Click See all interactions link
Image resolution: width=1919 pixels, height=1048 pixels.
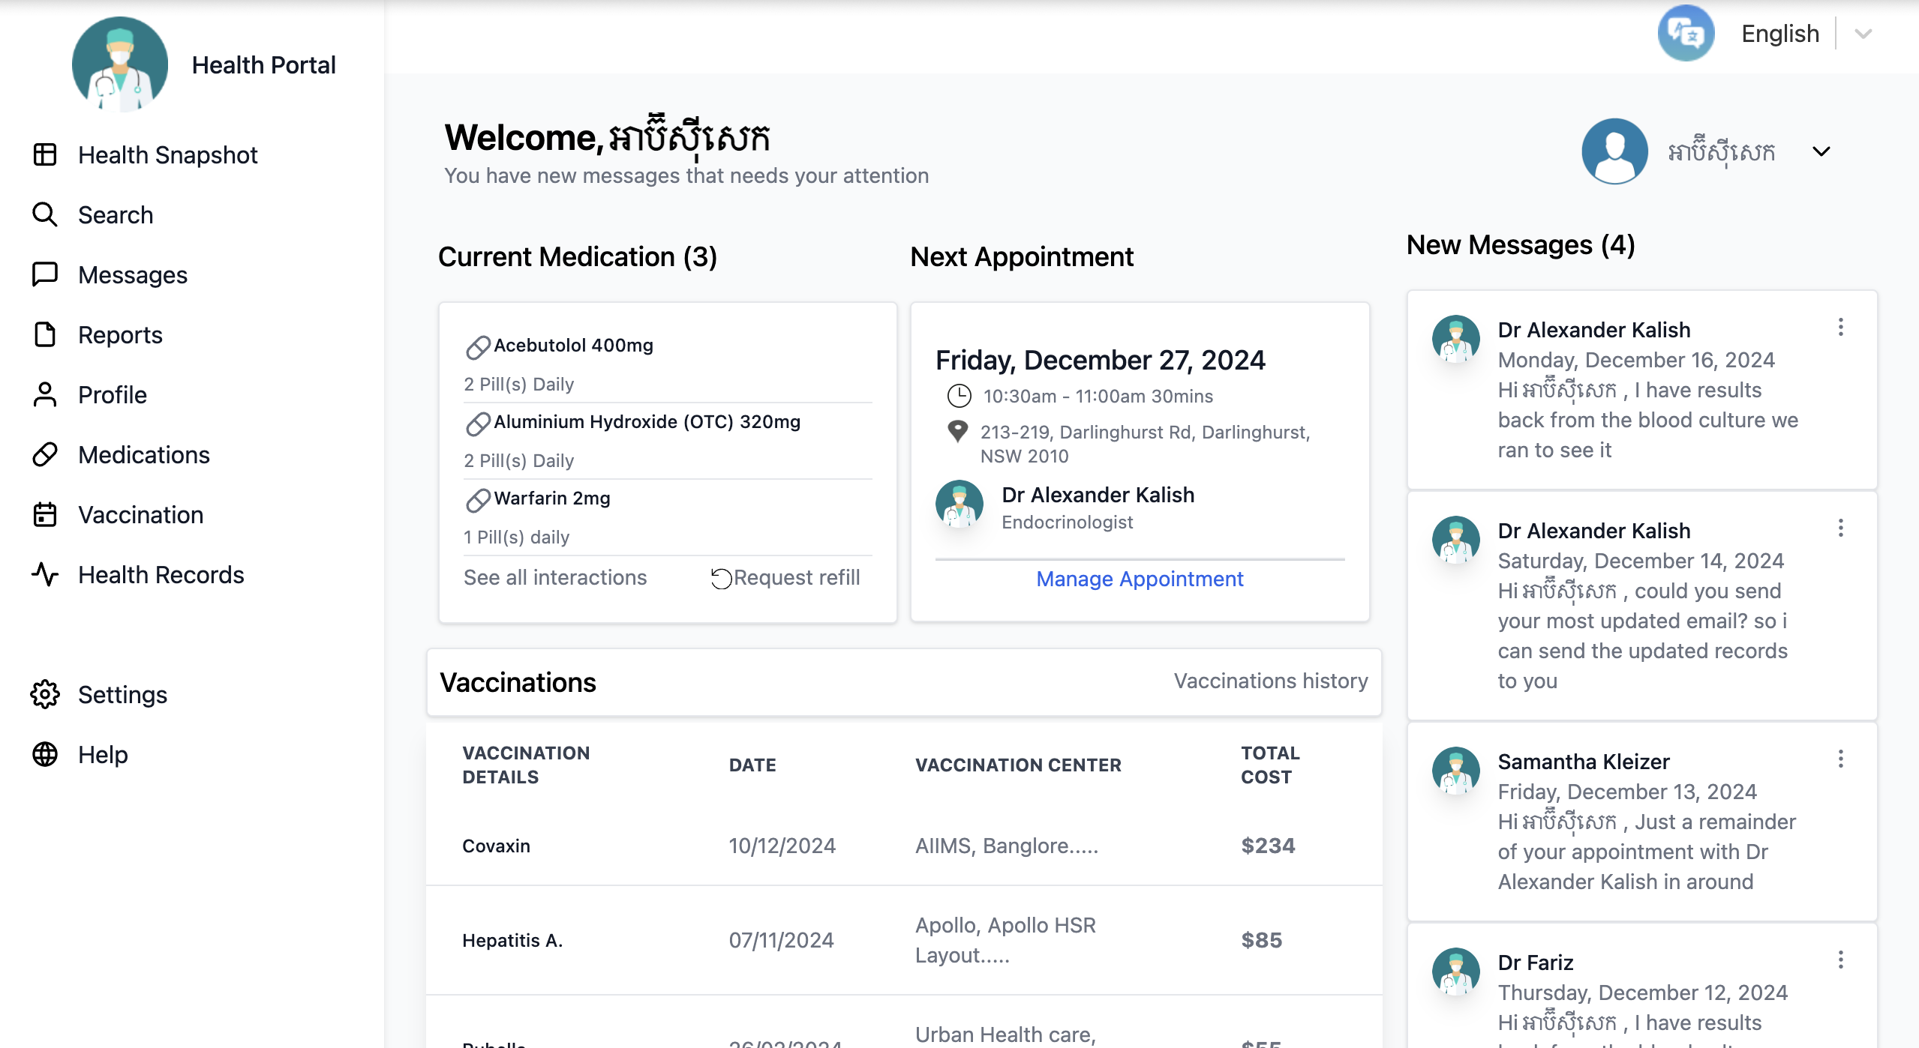pos(554,577)
